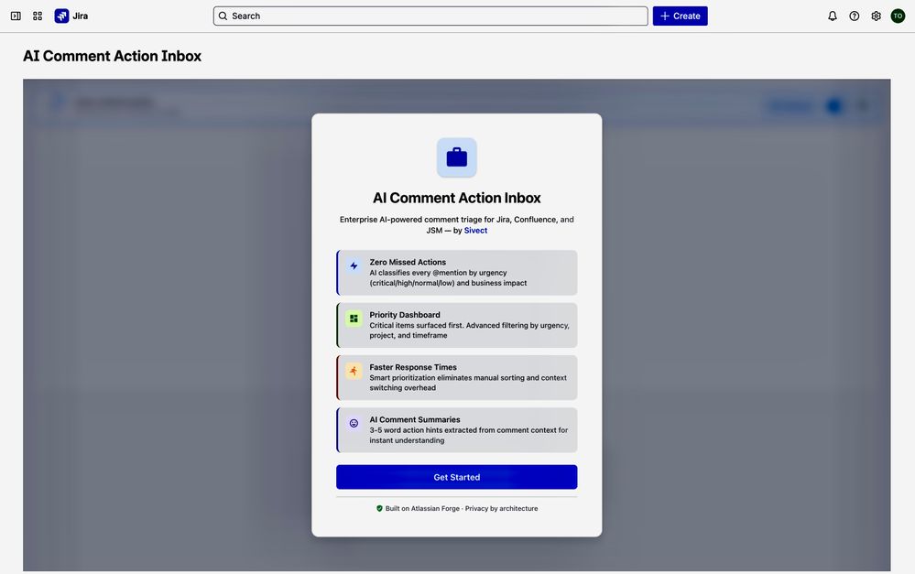The height and width of the screenshot is (574, 915).
Task: Open the help question mark icon
Action: (855, 16)
